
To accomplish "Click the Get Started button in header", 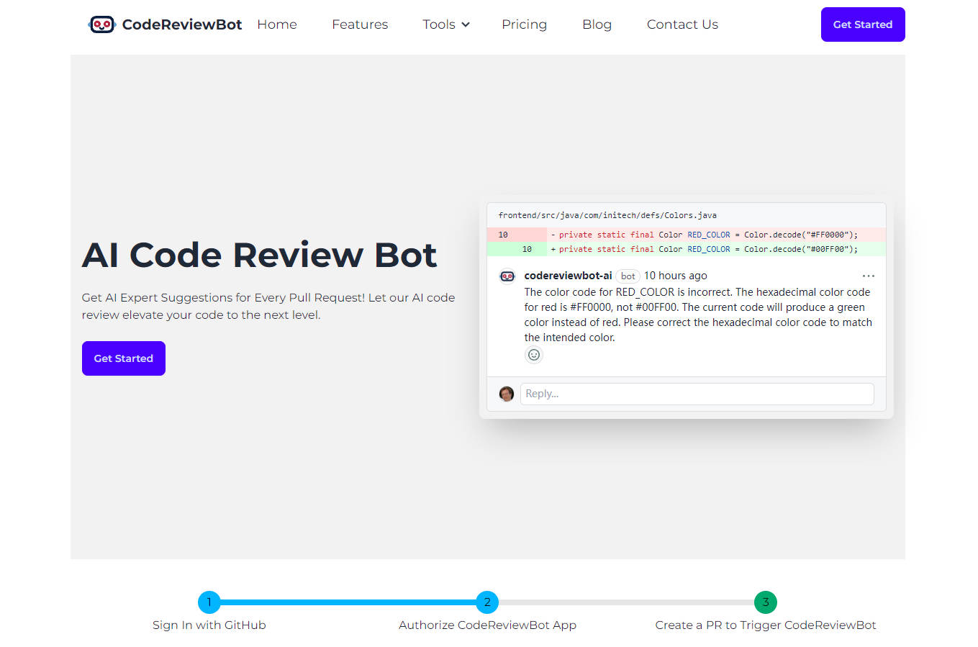I will pyautogui.click(x=863, y=24).
